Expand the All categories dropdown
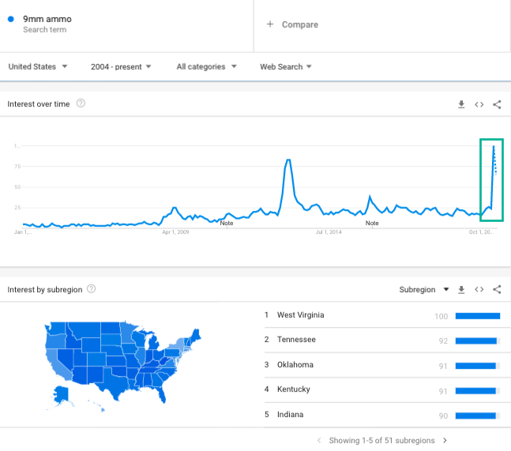Image resolution: width=511 pixels, height=451 pixels. (206, 66)
